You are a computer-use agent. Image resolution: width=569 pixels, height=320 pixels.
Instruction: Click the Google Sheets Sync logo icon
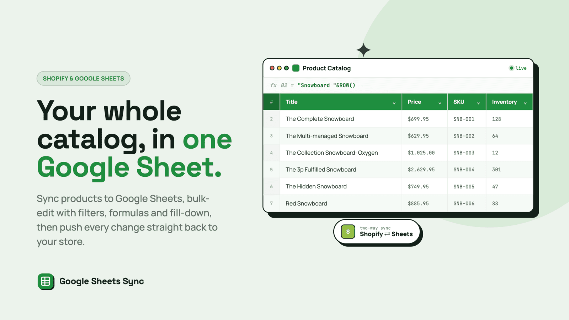(x=46, y=282)
